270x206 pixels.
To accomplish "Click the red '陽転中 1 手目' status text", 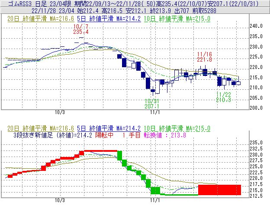I will (x=118, y=135).
